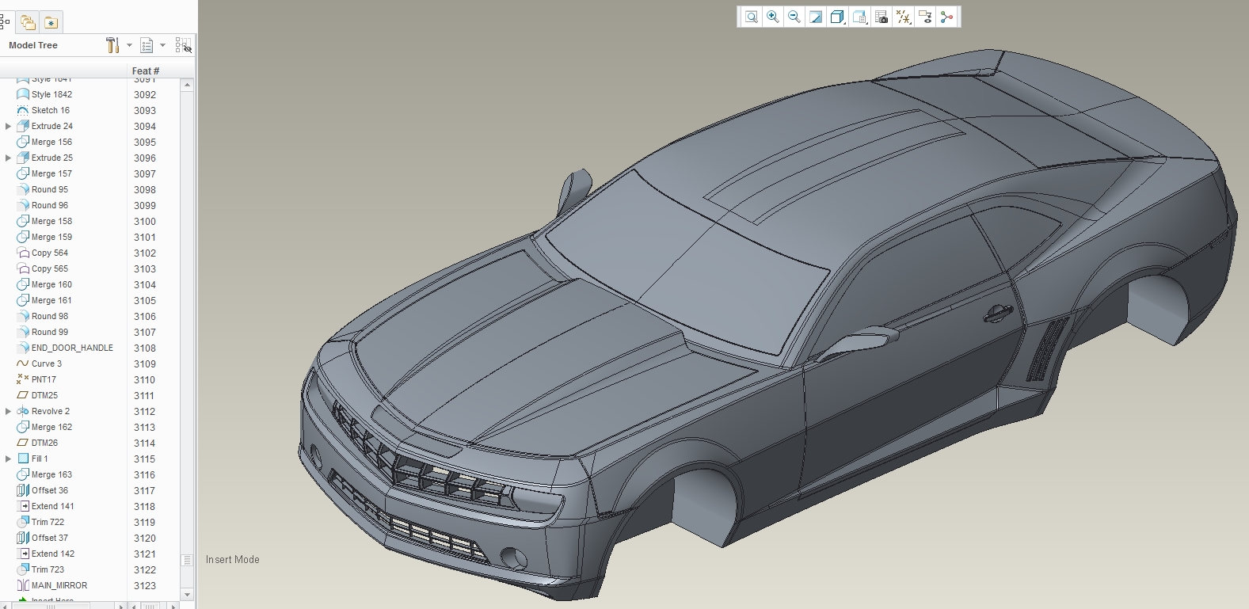Image resolution: width=1249 pixels, height=609 pixels.
Task: Toggle the Spin Center icon
Action: pyautogui.click(x=946, y=17)
